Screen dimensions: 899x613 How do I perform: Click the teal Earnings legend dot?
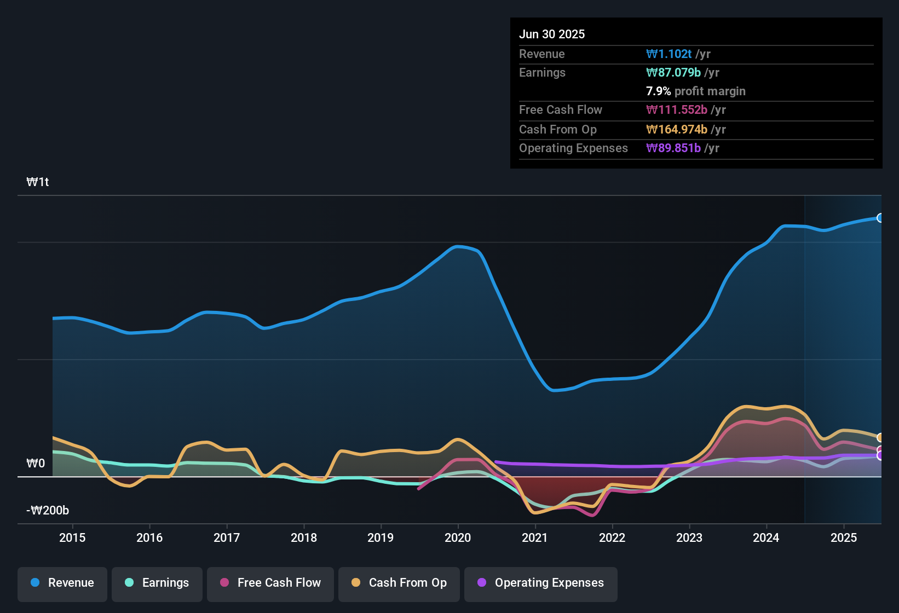click(x=130, y=583)
